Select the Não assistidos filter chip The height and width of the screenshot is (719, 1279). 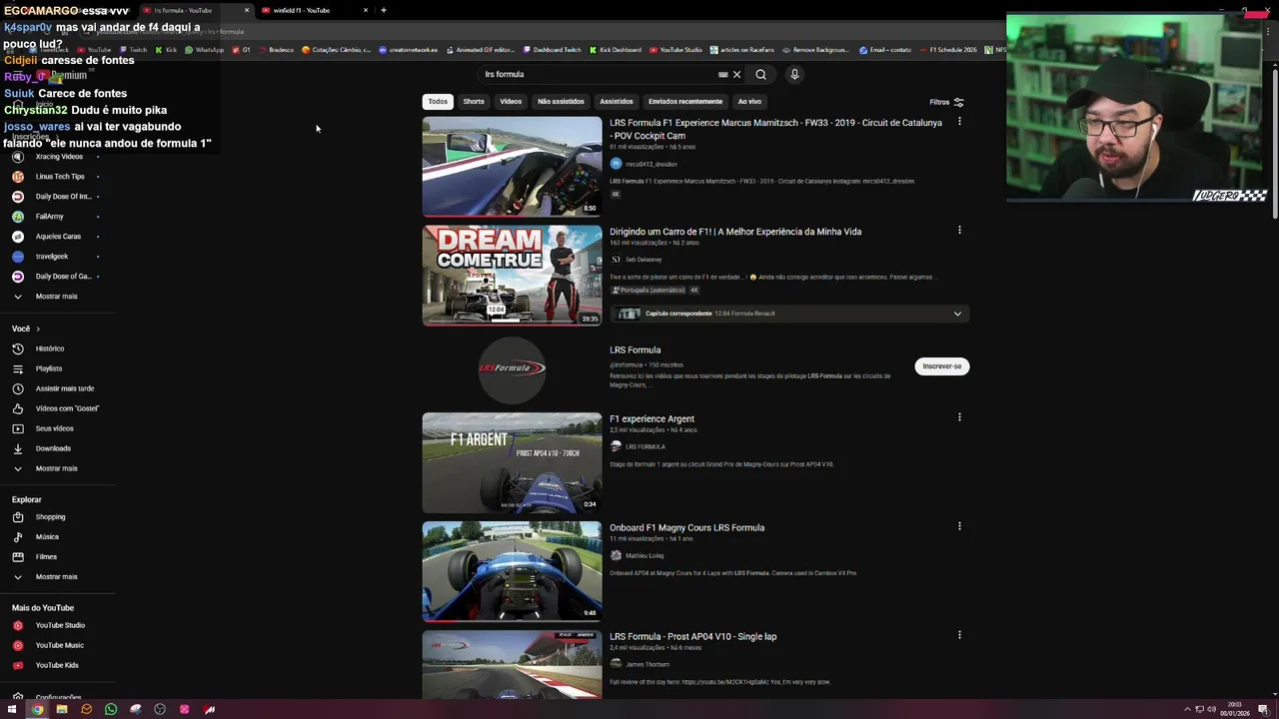pos(561,101)
